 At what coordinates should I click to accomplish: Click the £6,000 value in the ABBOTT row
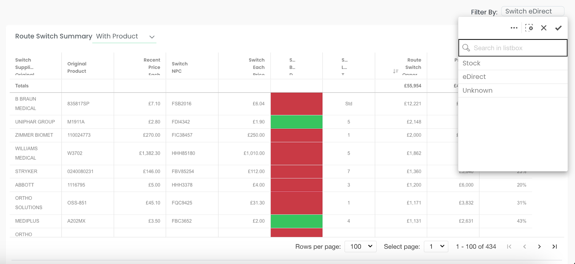466,185
